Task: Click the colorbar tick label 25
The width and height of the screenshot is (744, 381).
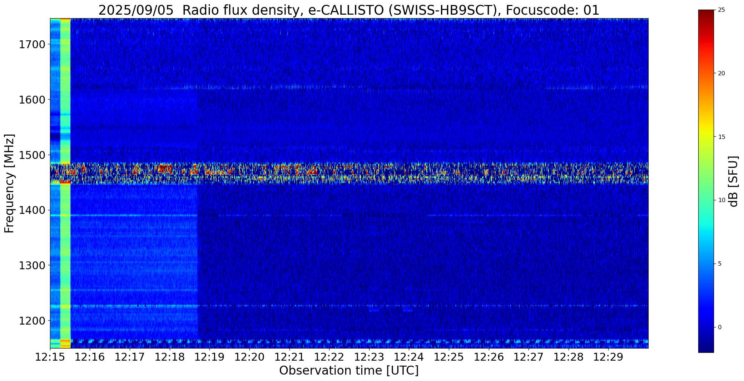Action: pyautogui.click(x=721, y=10)
